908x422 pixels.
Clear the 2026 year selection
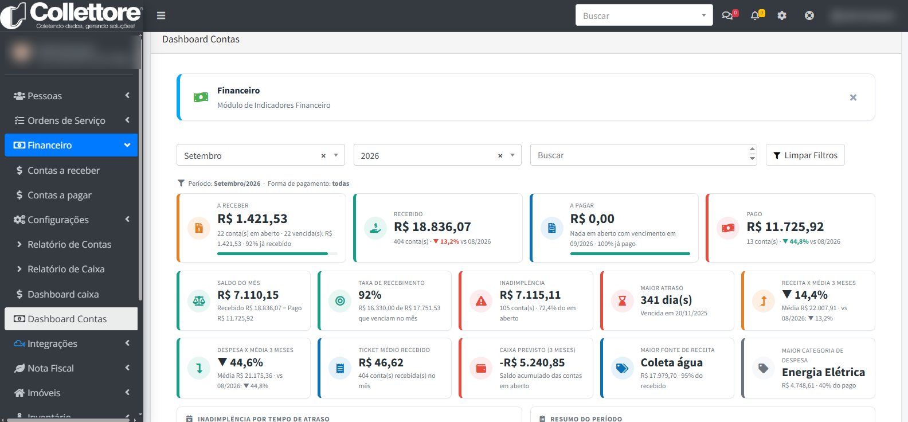500,155
